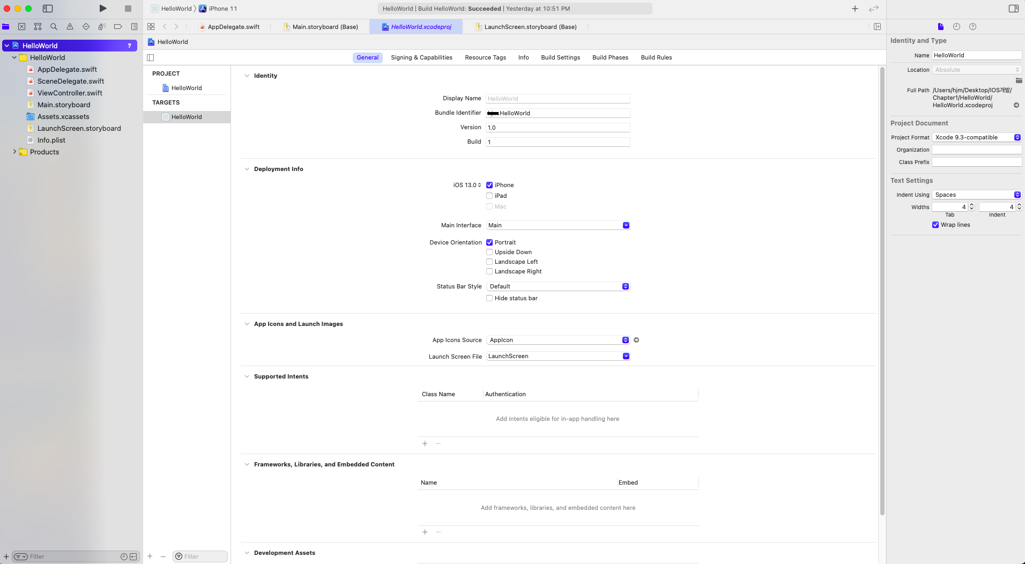Screen dimensions: 1025x564
Task: Collapse the Supported Intents section
Action: (247, 376)
